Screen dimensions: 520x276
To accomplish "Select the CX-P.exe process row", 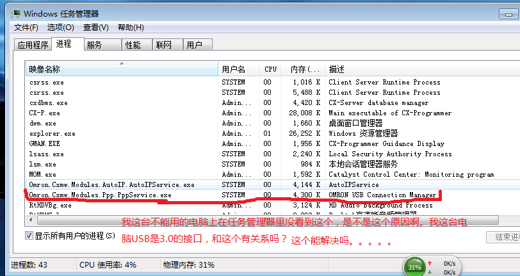I will pyautogui.click(x=45, y=113).
